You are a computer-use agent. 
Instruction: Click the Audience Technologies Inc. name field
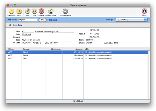(55, 31)
